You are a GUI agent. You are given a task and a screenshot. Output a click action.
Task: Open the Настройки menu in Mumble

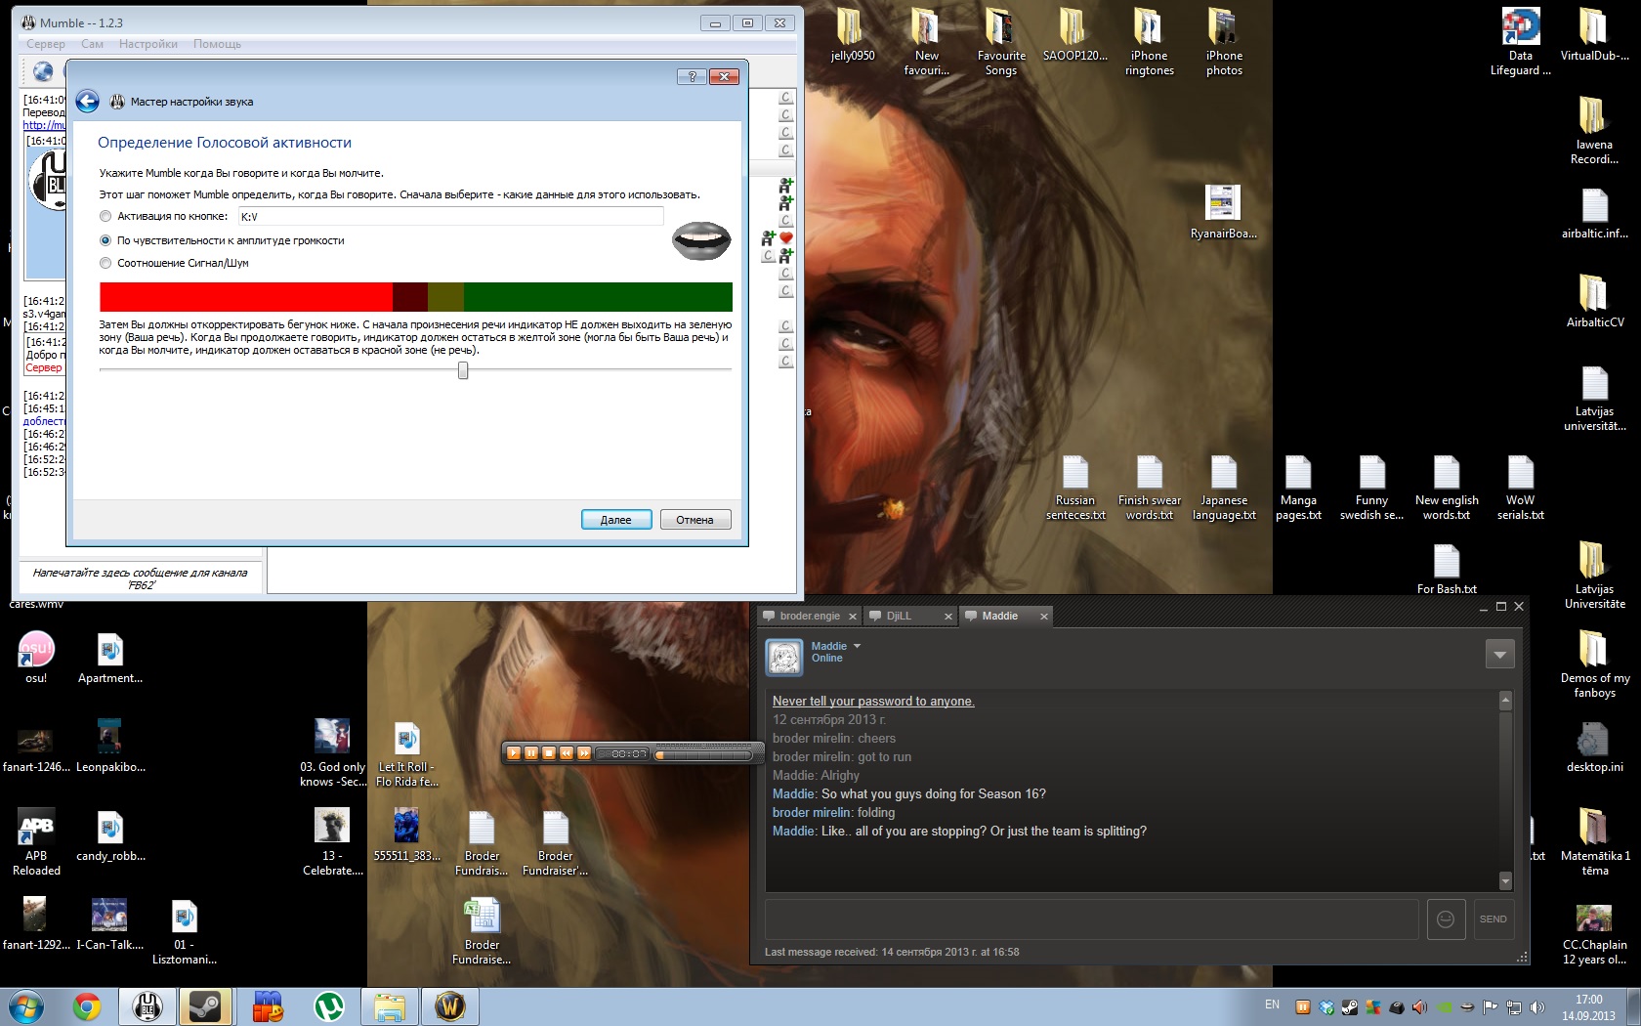tap(148, 44)
